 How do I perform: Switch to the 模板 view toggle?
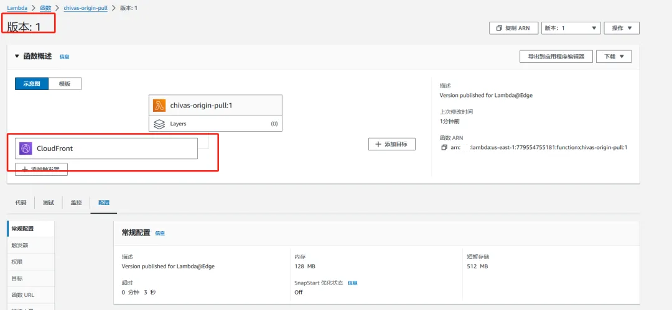point(65,84)
